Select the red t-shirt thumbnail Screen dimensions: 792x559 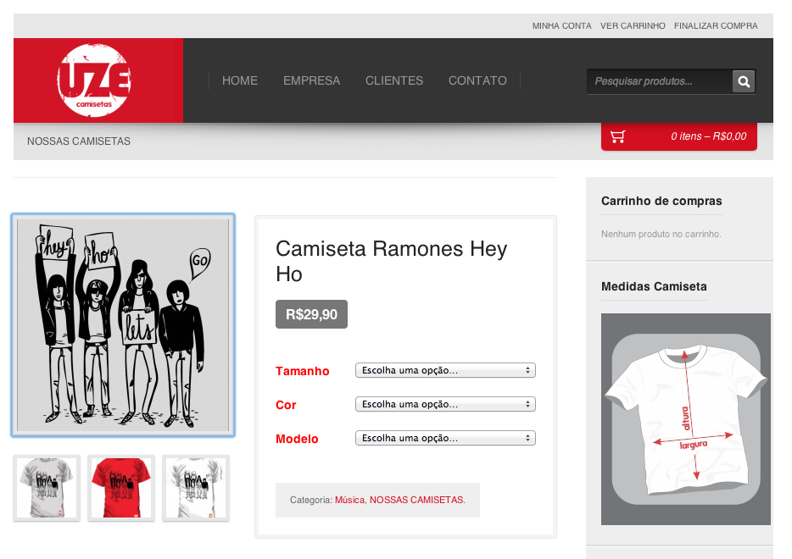pyautogui.click(x=121, y=488)
